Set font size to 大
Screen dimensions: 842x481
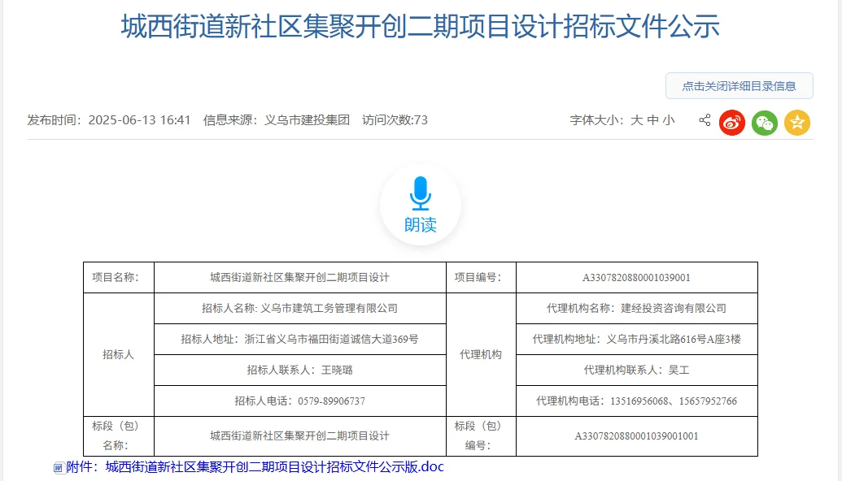click(x=636, y=120)
